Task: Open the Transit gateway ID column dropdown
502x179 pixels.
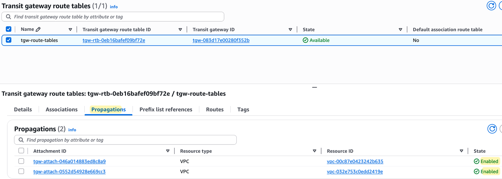Action: 290,29
